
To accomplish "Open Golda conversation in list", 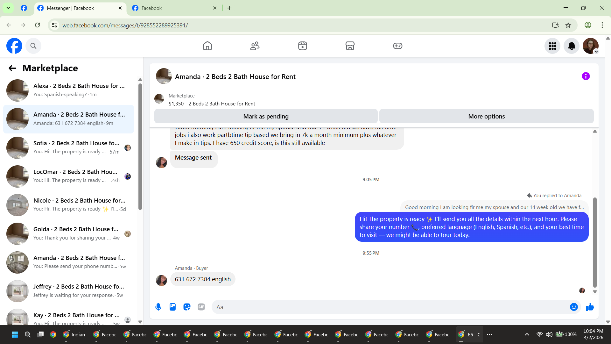I will (x=68, y=234).
